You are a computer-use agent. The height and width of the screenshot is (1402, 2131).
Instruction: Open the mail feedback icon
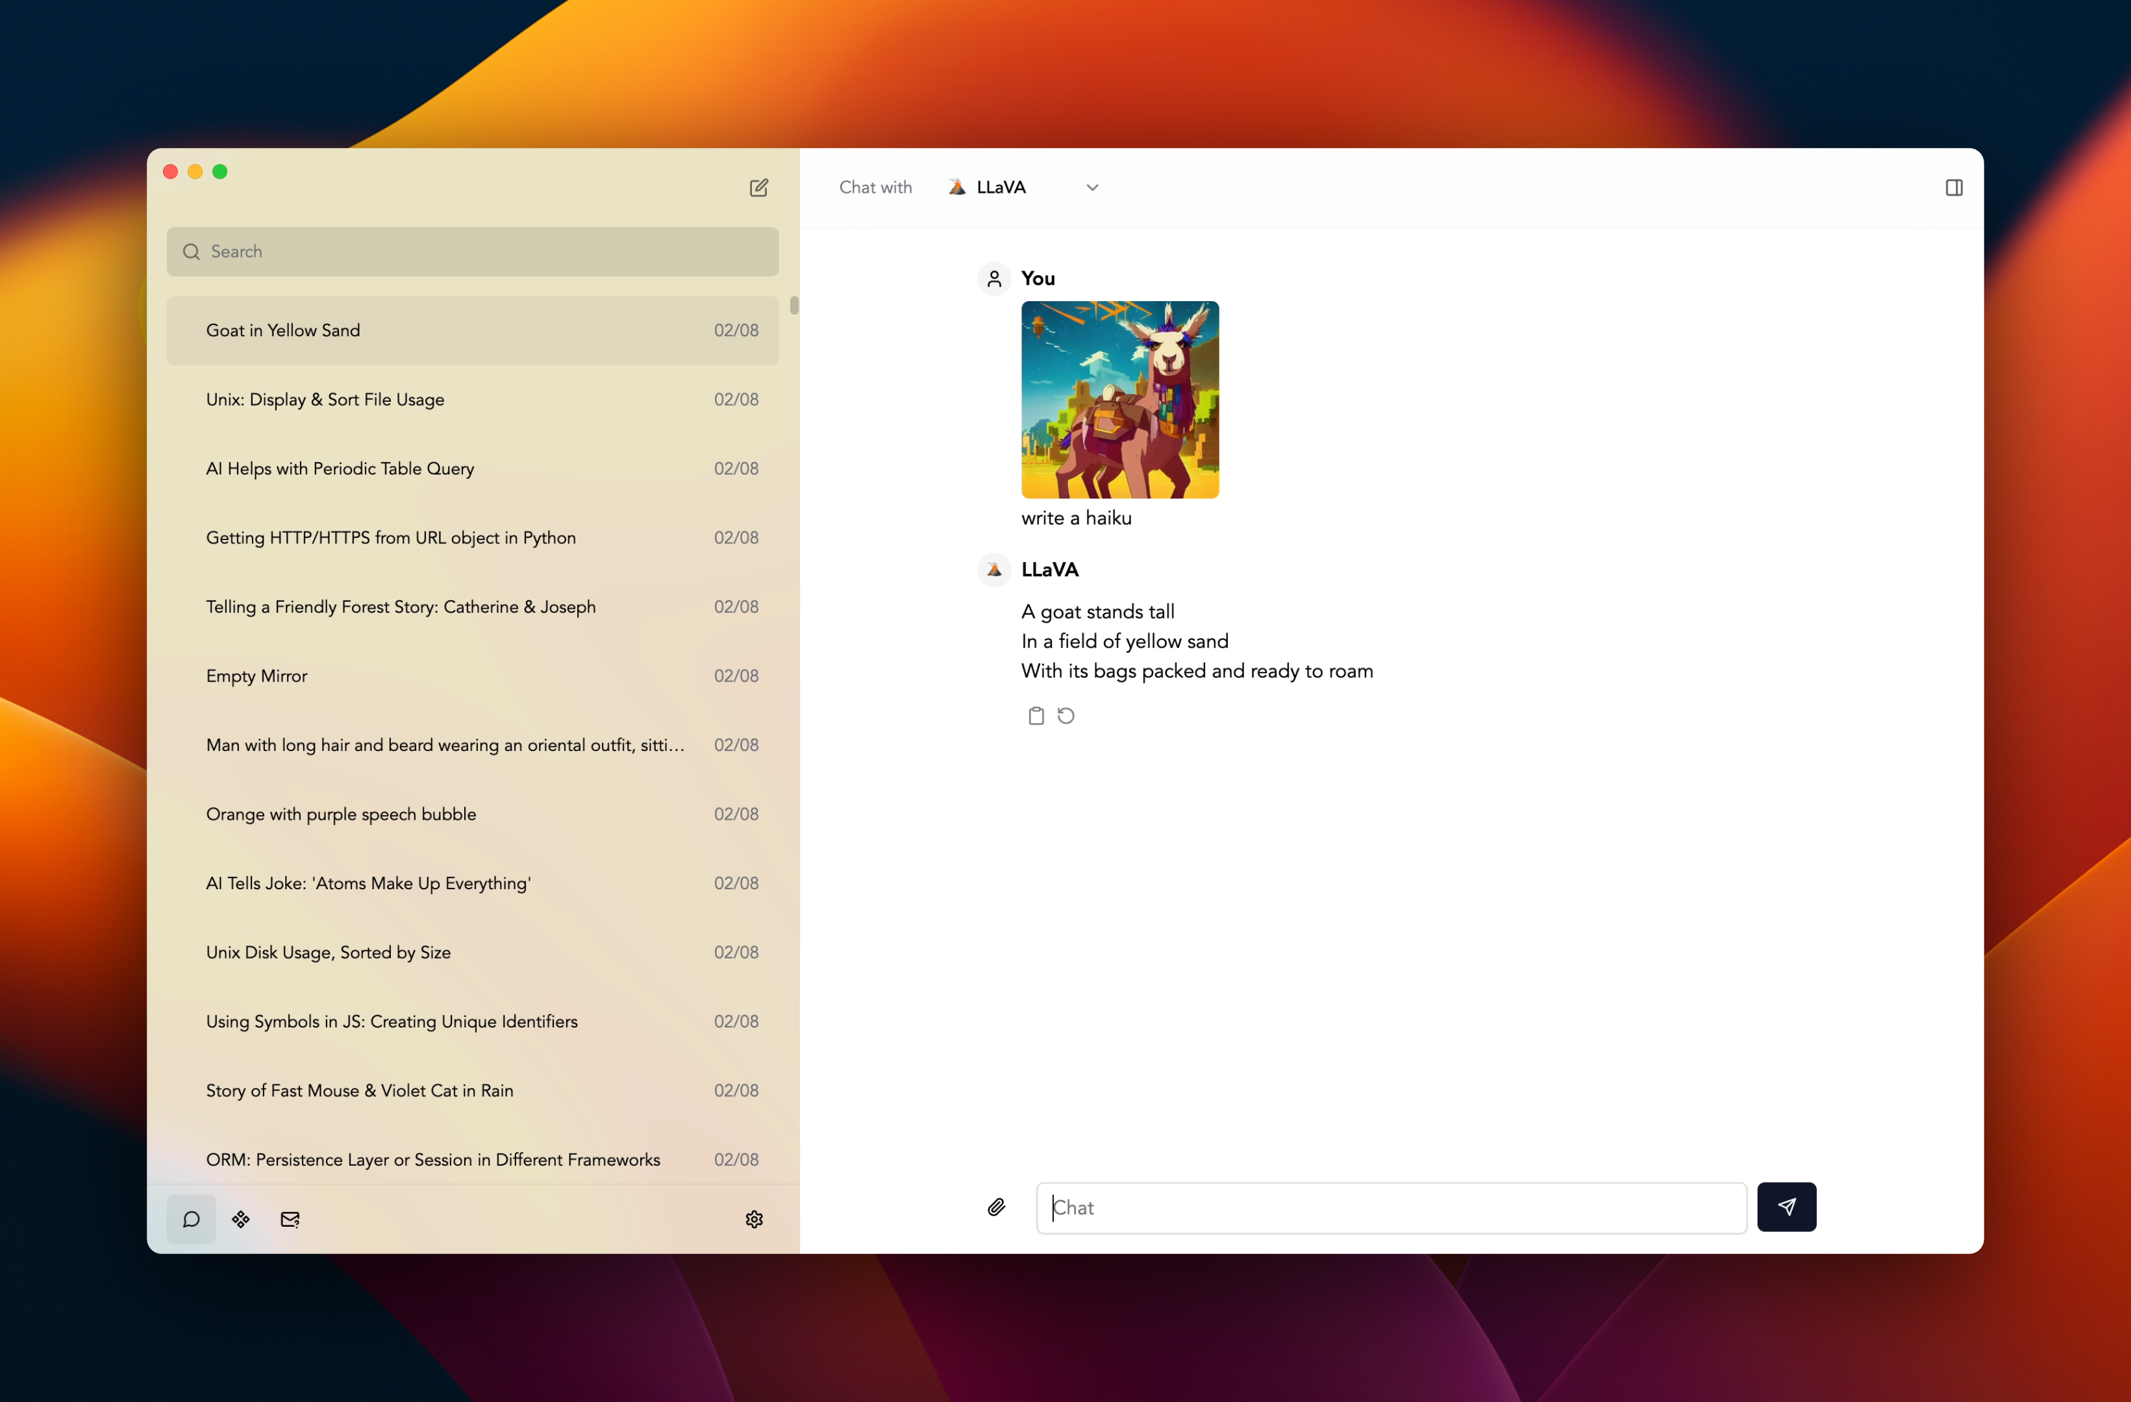tap(290, 1218)
